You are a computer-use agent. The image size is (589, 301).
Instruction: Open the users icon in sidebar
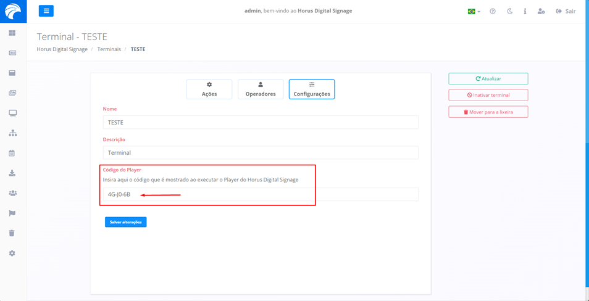coord(12,193)
